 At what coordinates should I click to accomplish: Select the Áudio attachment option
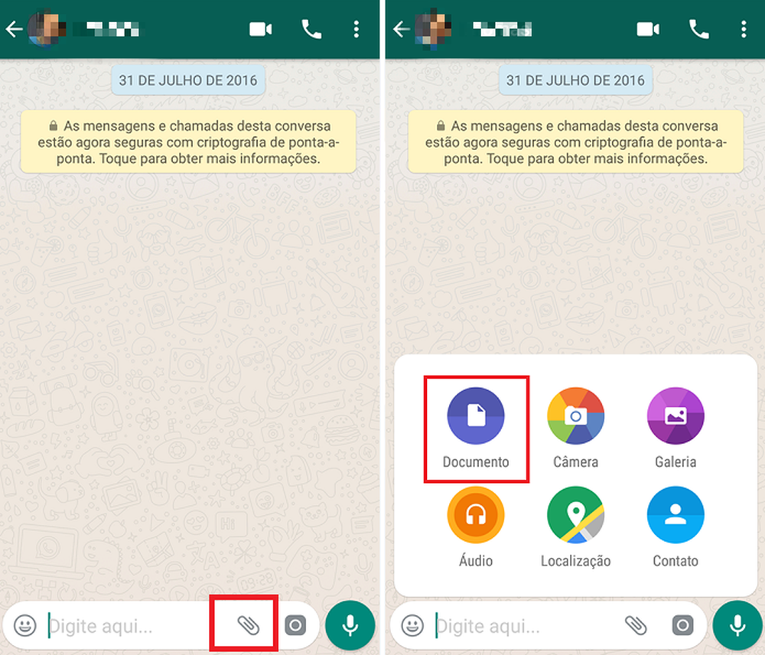tap(476, 527)
